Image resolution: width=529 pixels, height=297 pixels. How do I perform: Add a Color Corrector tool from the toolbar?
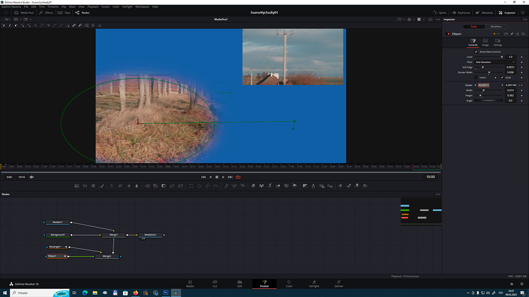point(112,186)
